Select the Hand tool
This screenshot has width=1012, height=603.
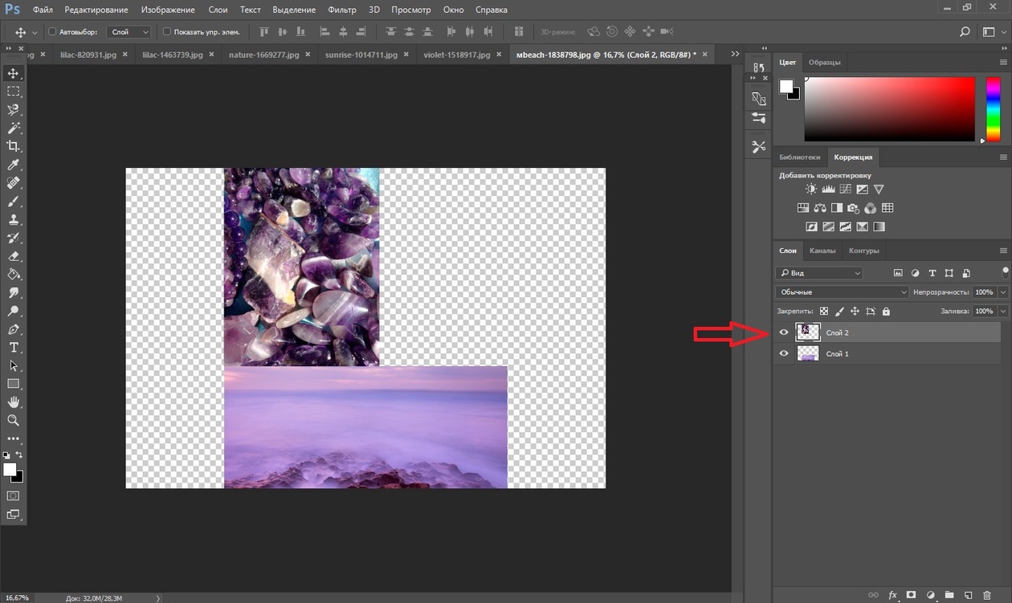13,401
